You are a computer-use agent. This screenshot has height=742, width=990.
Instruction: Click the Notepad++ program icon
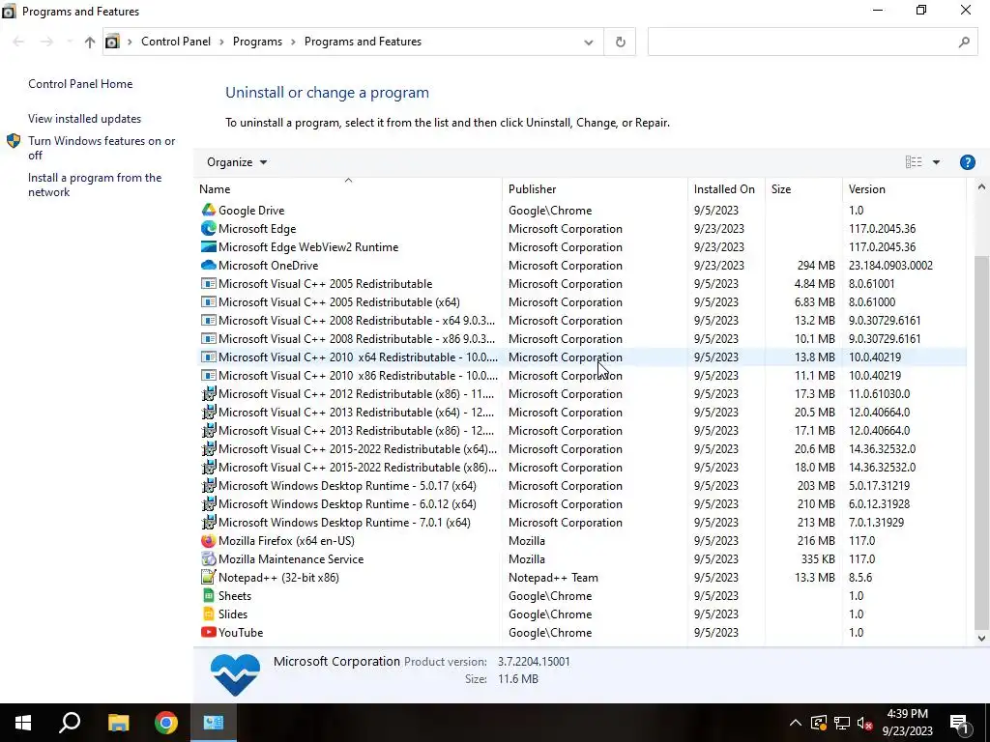click(x=209, y=578)
